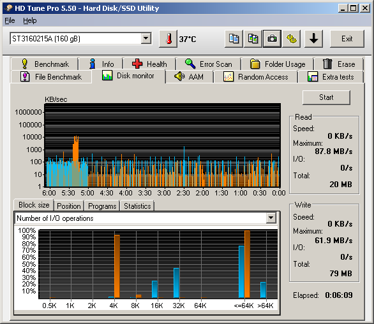Click the Error Scan tab's magnifier icon

tap(190, 64)
